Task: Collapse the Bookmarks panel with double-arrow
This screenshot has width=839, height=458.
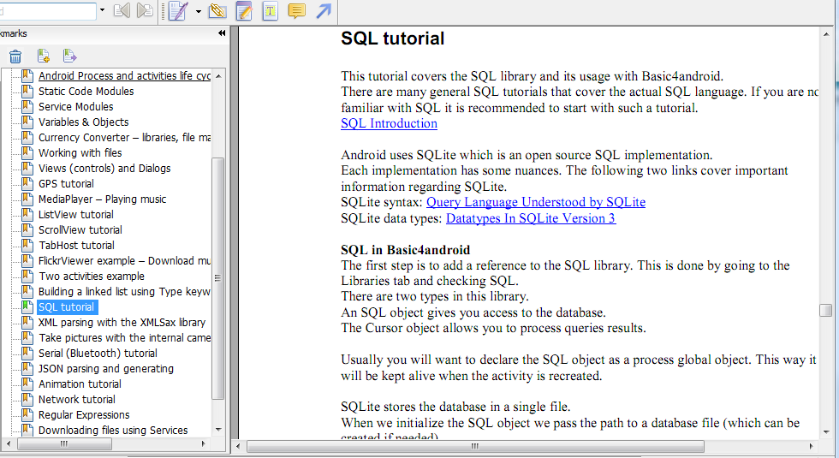Action: (222, 33)
